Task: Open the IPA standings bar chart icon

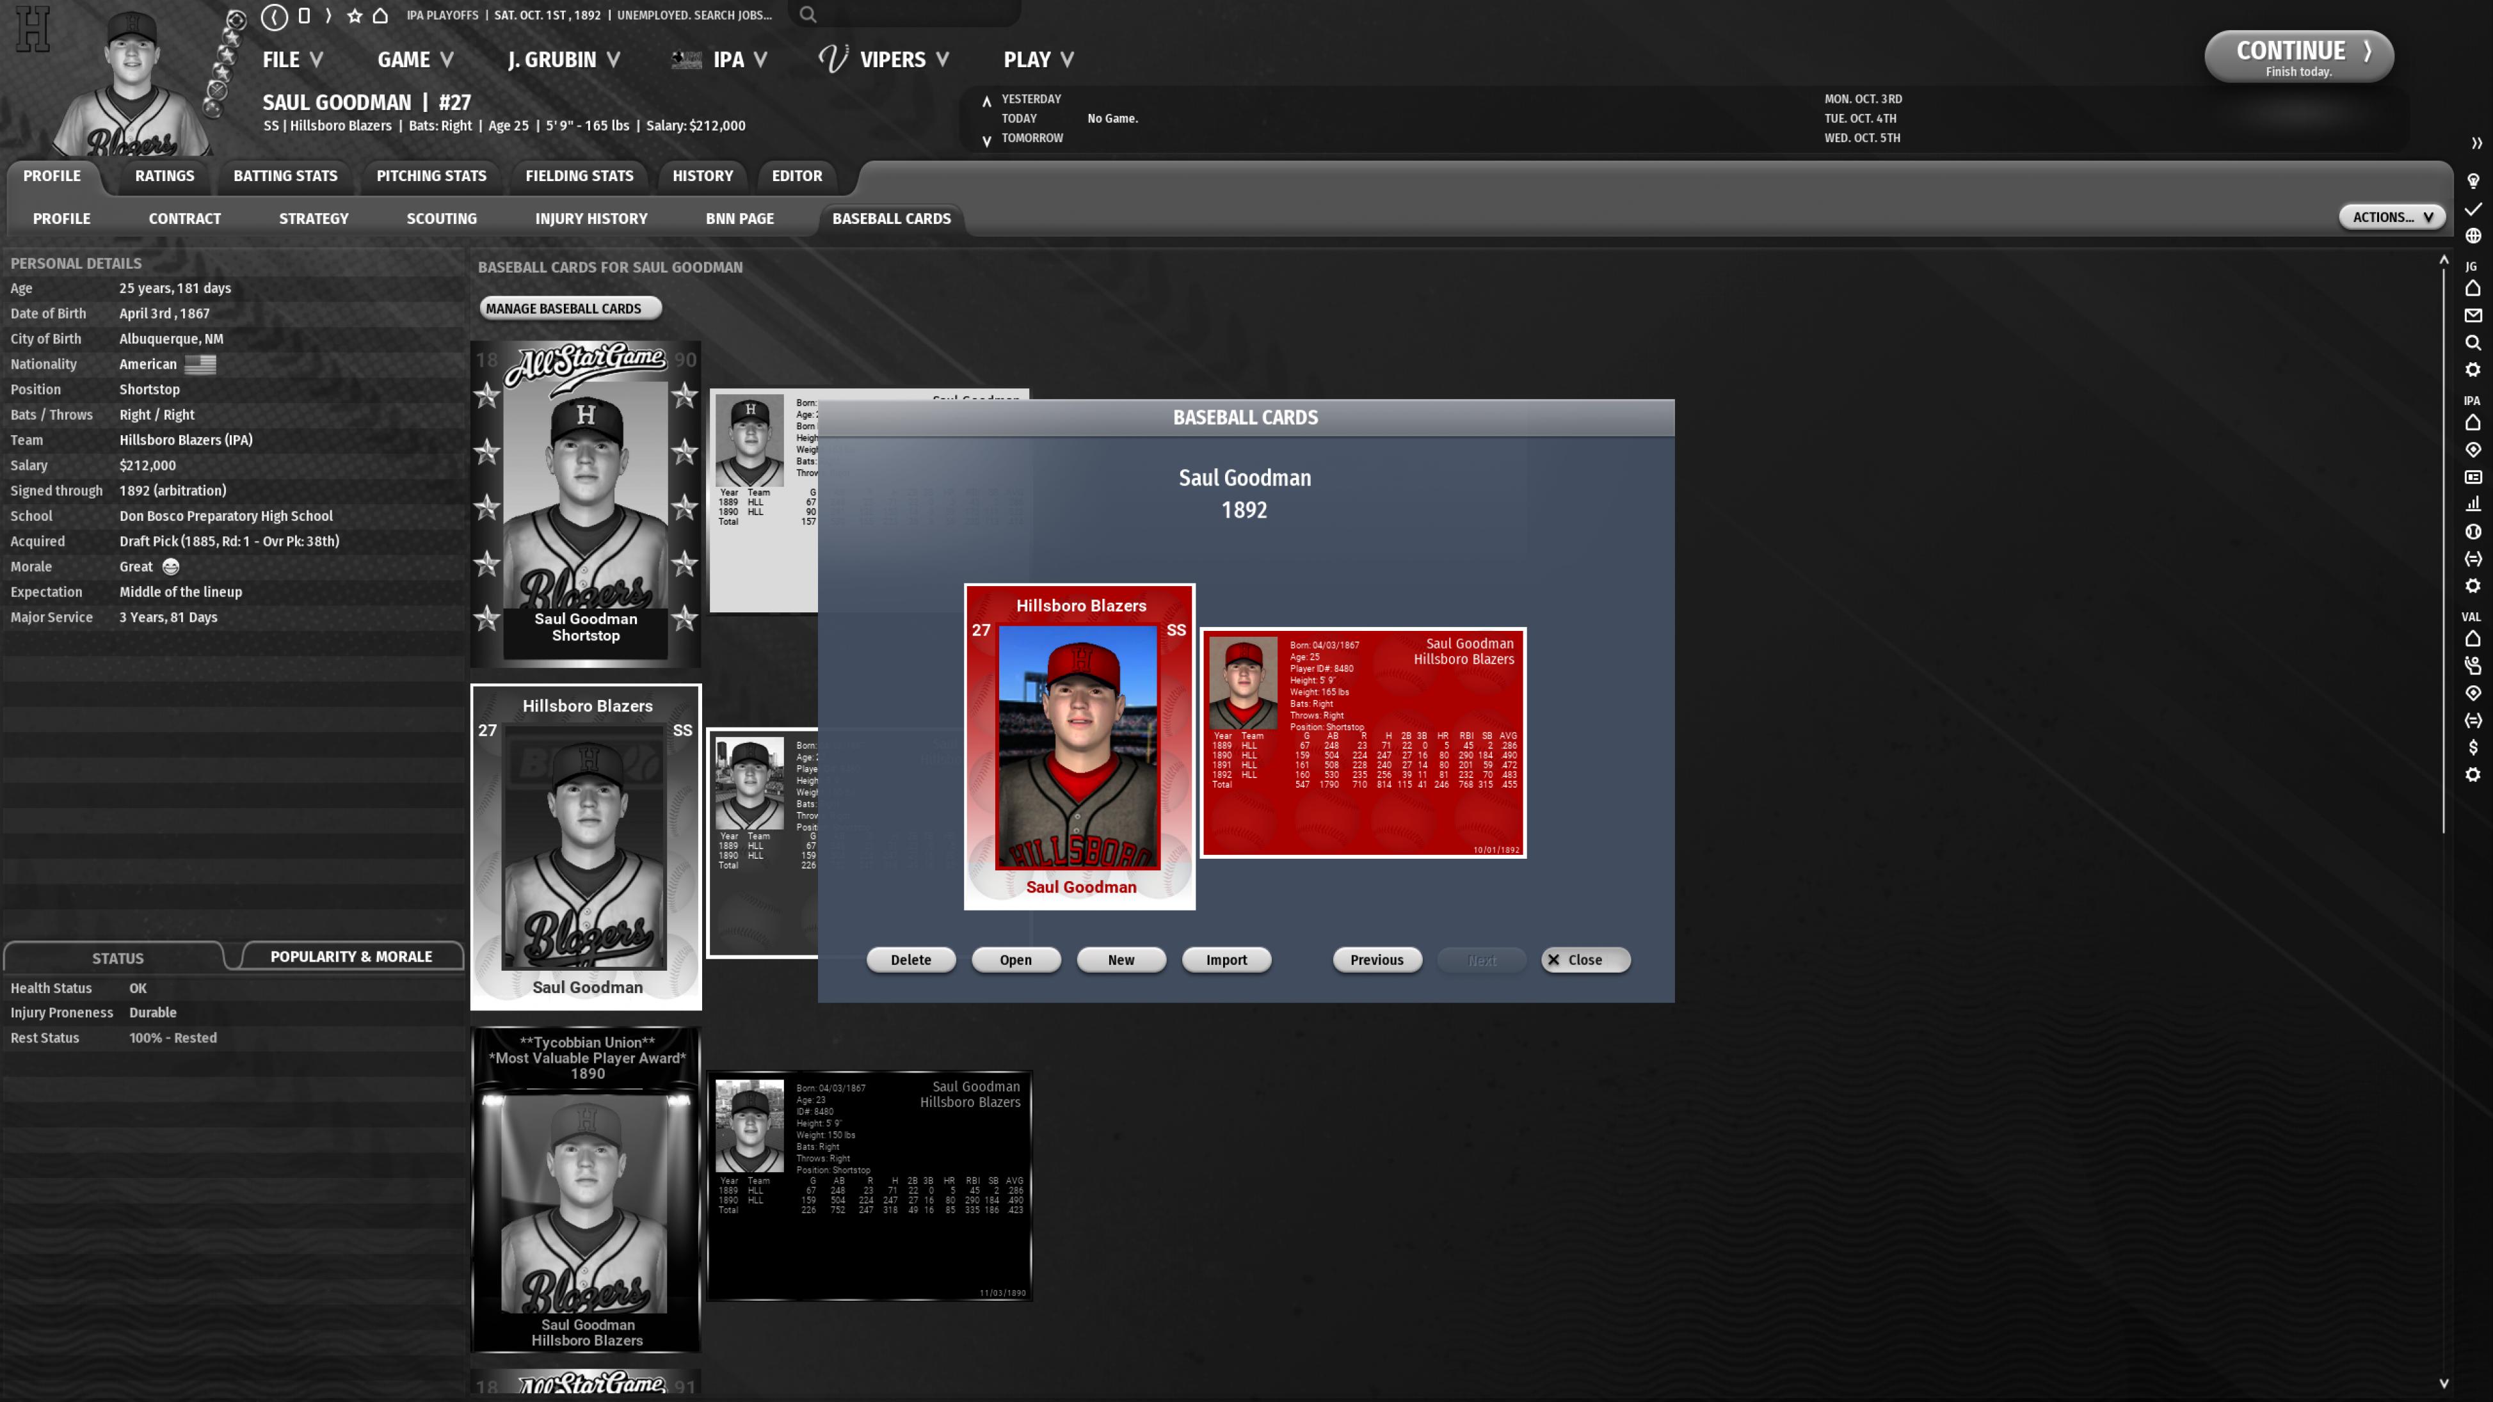Action: click(x=2473, y=504)
